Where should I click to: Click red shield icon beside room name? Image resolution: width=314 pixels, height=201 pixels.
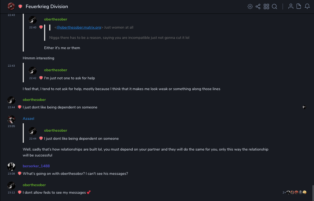pyautogui.click(x=20, y=6)
